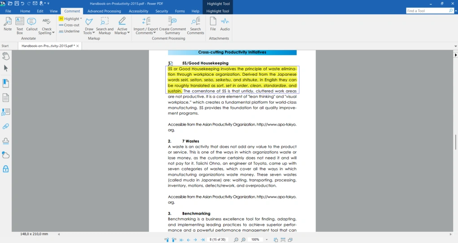Click the page number field 8 (15 of 30)
458x243 pixels.
[x=218, y=239]
